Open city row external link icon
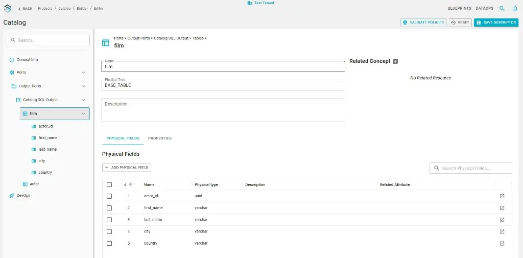The image size is (523, 258). click(x=502, y=231)
